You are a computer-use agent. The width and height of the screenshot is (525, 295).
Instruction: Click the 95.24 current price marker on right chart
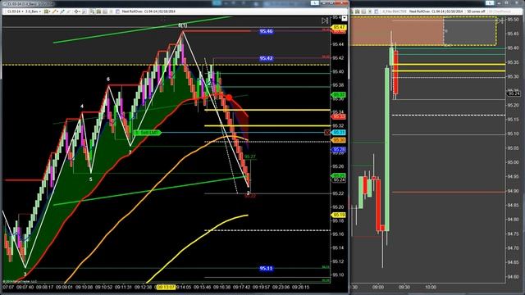coord(514,94)
